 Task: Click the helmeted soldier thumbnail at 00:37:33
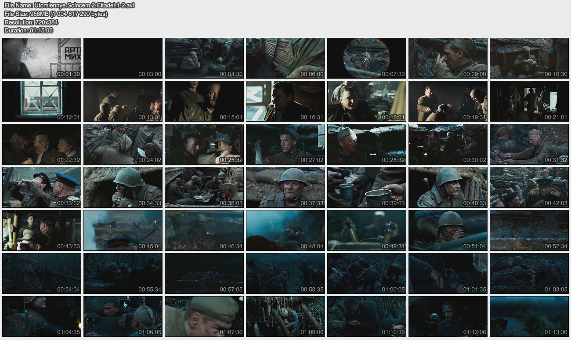coord(285,187)
